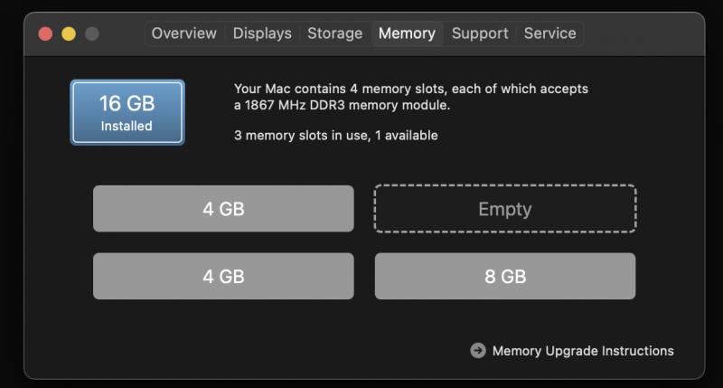Click the empty title bar beside Service tab
The width and height of the screenshot is (723, 388).
(x=642, y=34)
